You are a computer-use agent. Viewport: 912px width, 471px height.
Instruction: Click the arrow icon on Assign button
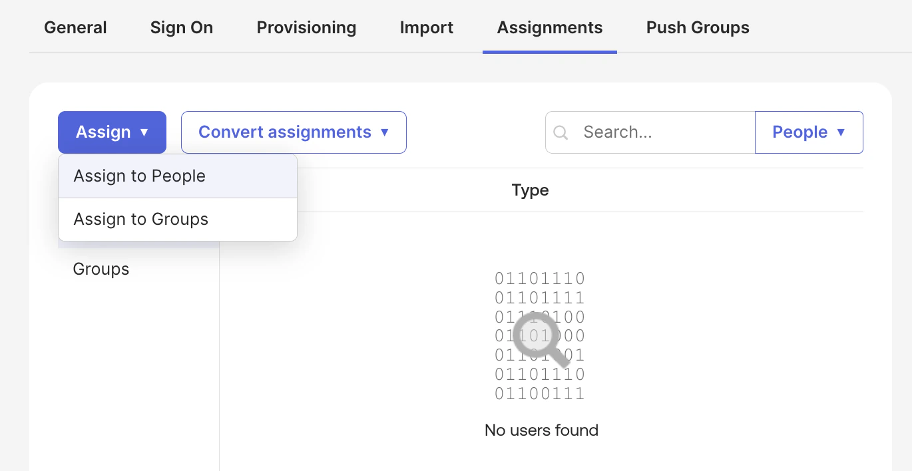(x=144, y=133)
